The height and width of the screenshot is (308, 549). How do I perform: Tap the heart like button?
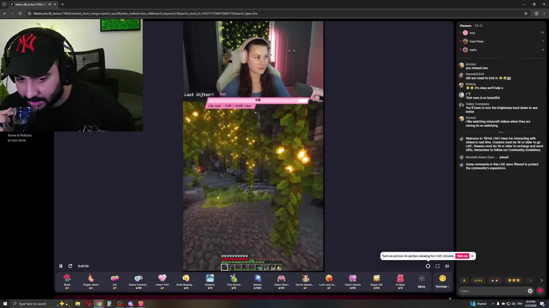540,291
